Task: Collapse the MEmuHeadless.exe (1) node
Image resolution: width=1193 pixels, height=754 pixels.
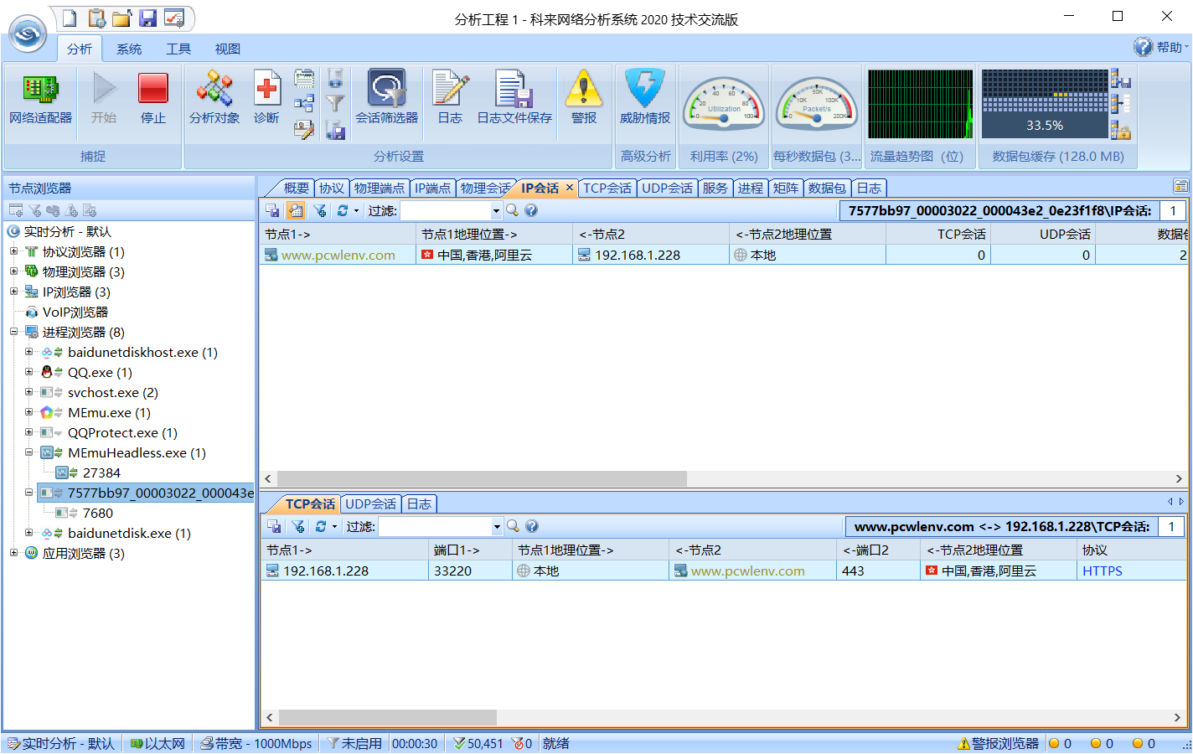Action: pyautogui.click(x=28, y=452)
